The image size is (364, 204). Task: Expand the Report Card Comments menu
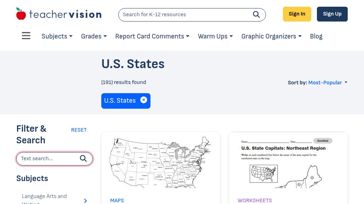tap(152, 36)
